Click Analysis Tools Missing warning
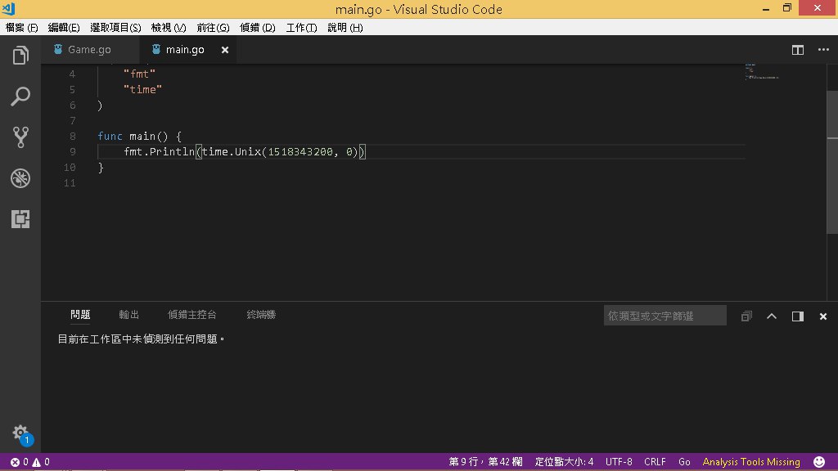838x471 pixels. point(751,462)
